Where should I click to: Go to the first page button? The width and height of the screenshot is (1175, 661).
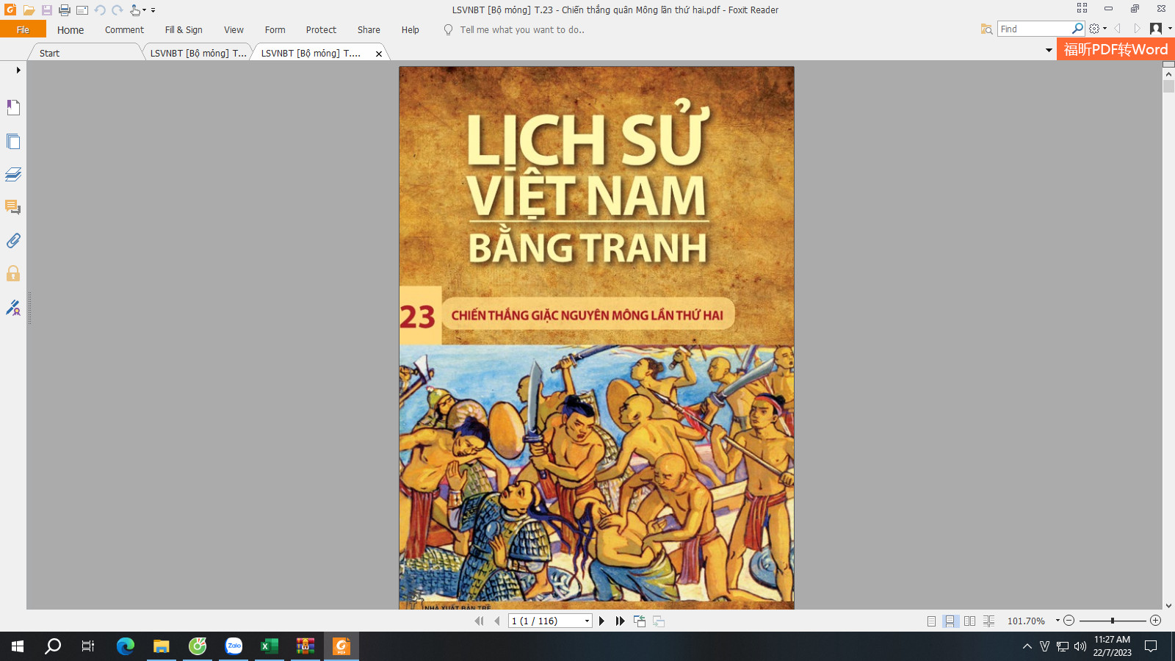coord(479,621)
